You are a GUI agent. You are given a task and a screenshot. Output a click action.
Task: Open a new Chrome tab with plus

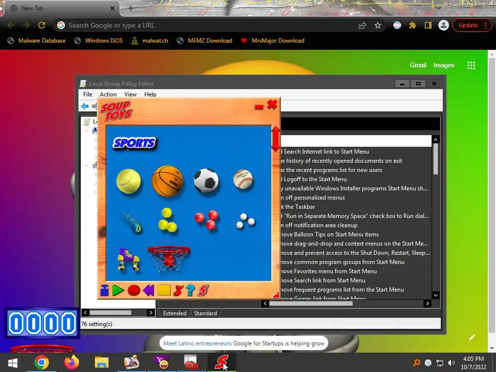[x=131, y=8]
